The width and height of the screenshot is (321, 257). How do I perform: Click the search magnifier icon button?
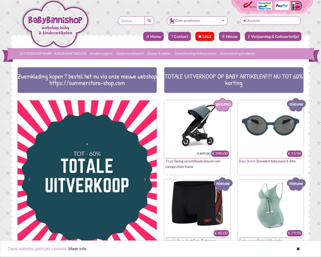(150, 21)
